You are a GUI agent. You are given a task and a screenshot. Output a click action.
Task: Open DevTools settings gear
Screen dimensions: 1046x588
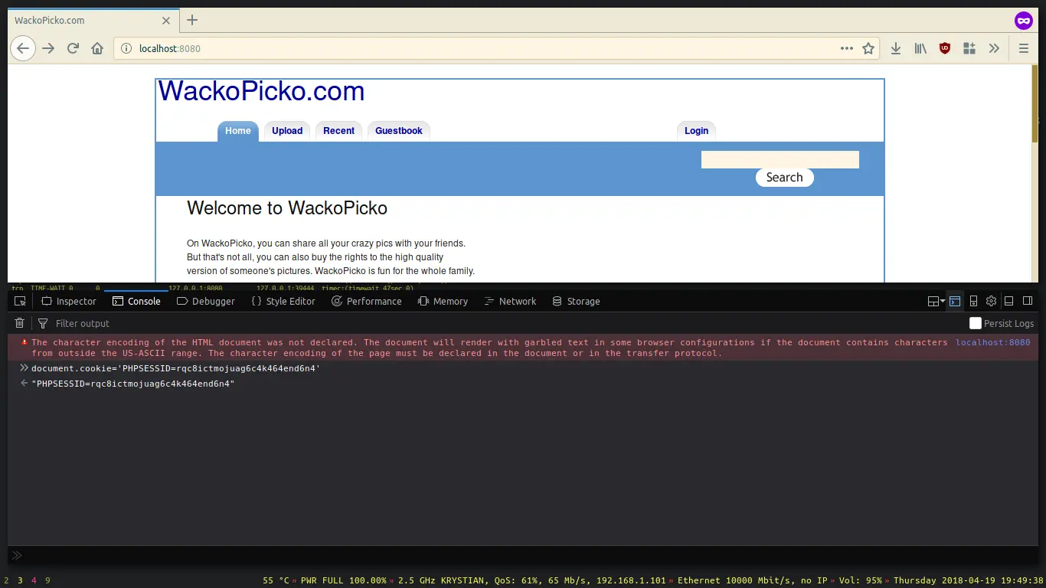click(x=991, y=301)
